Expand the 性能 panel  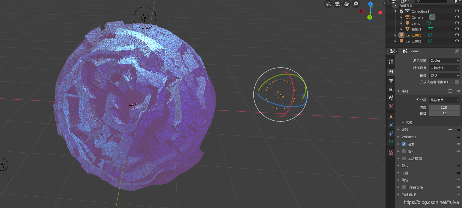coord(398,173)
